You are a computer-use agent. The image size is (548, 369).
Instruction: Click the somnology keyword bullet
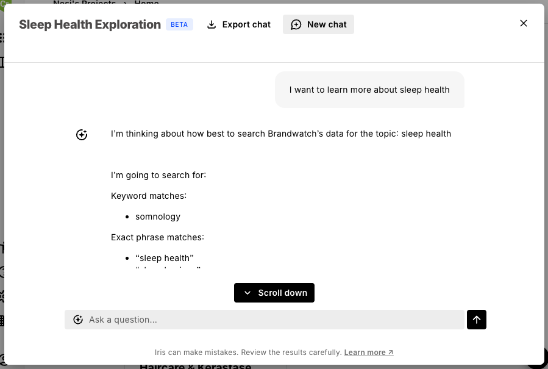click(158, 217)
